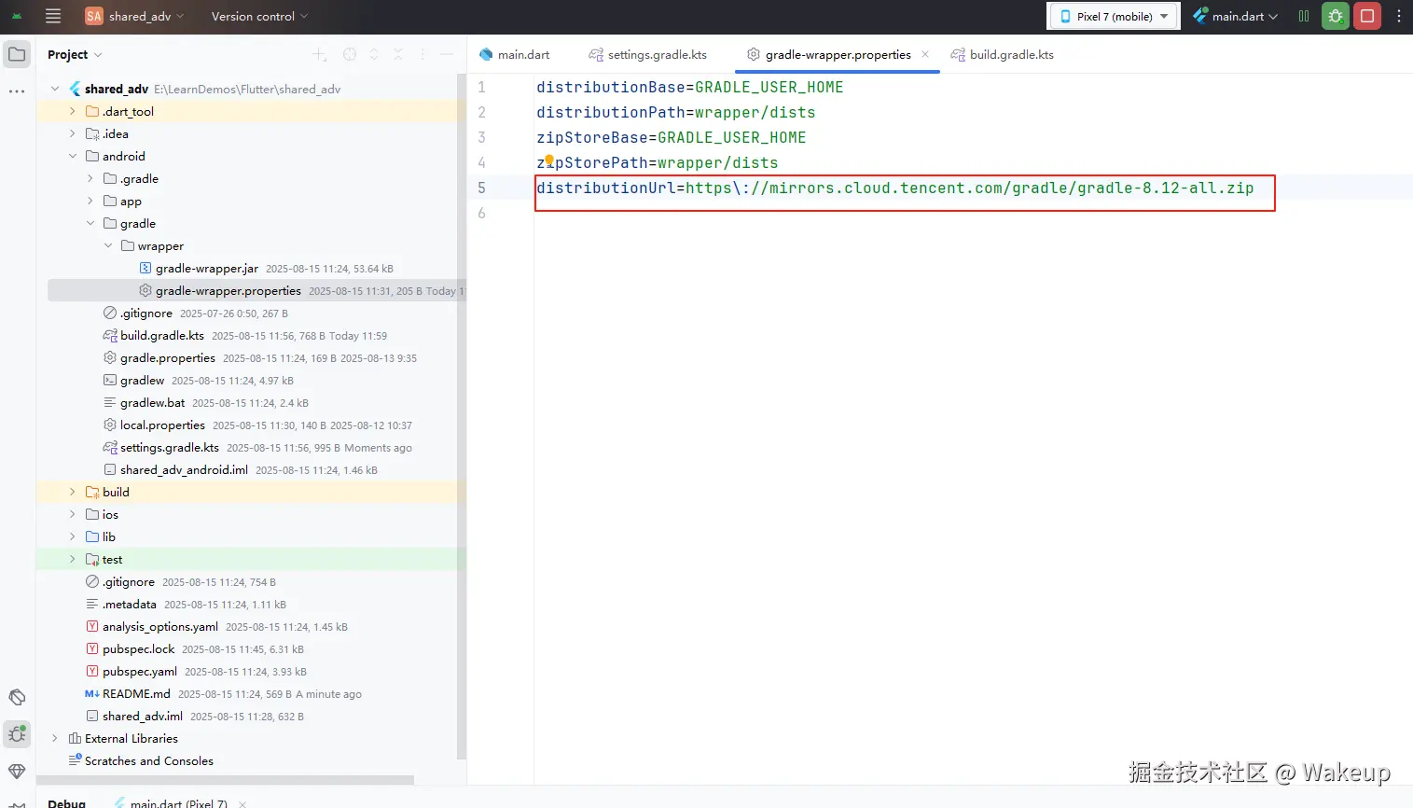1413x808 pixels.
Task: Expand the ios folder
Action: click(73, 514)
